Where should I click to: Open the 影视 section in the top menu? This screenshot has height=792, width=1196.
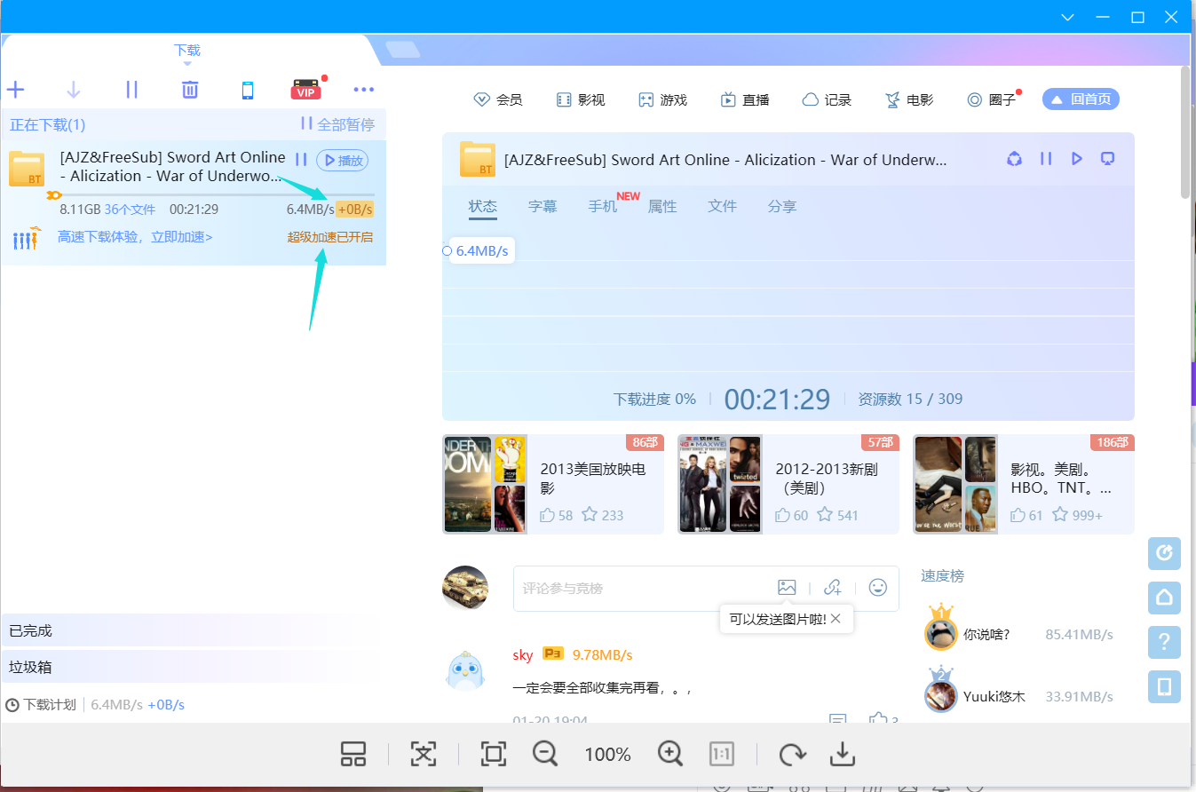pyautogui.click(x=582, y=99)
